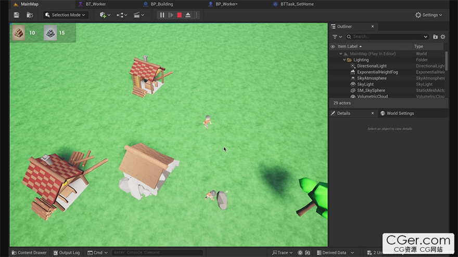Viewport: 458px width, 257px height.
Task: Click the Save current level icon
Action: coord(16,15)
